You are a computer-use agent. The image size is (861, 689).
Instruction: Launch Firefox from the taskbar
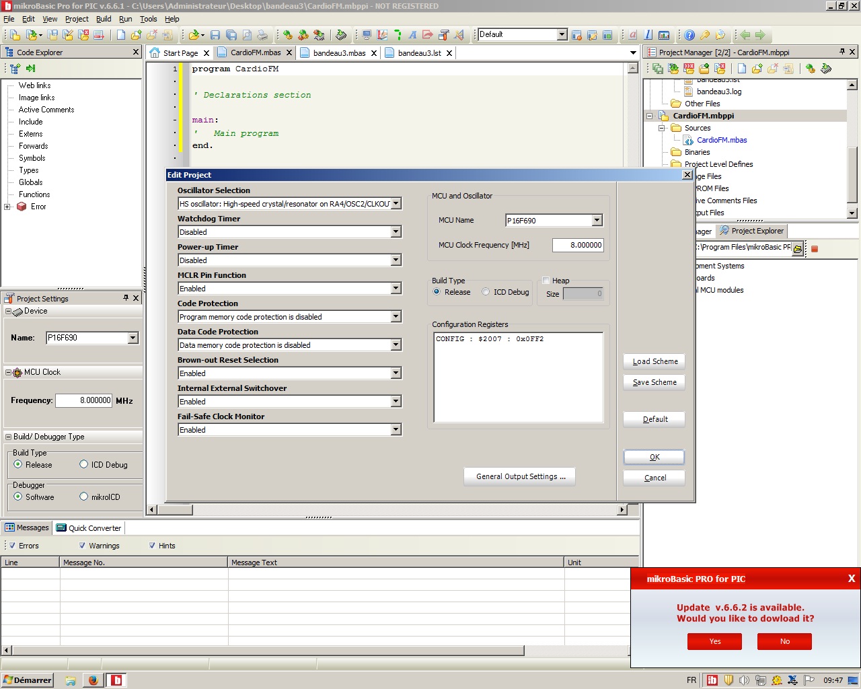tap(93, 680)
